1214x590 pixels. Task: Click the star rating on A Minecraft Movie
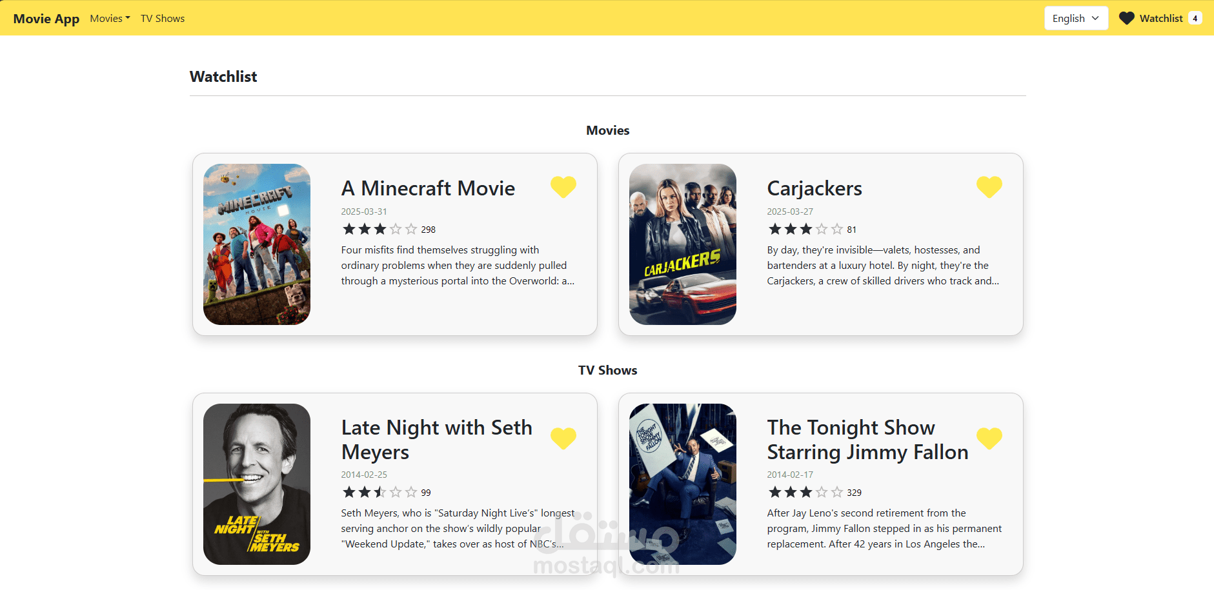(379, 229)
